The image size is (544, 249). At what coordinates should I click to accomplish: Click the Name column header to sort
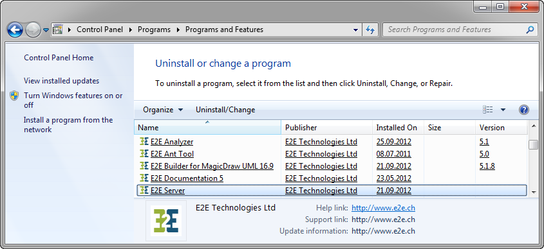[207, 128]
